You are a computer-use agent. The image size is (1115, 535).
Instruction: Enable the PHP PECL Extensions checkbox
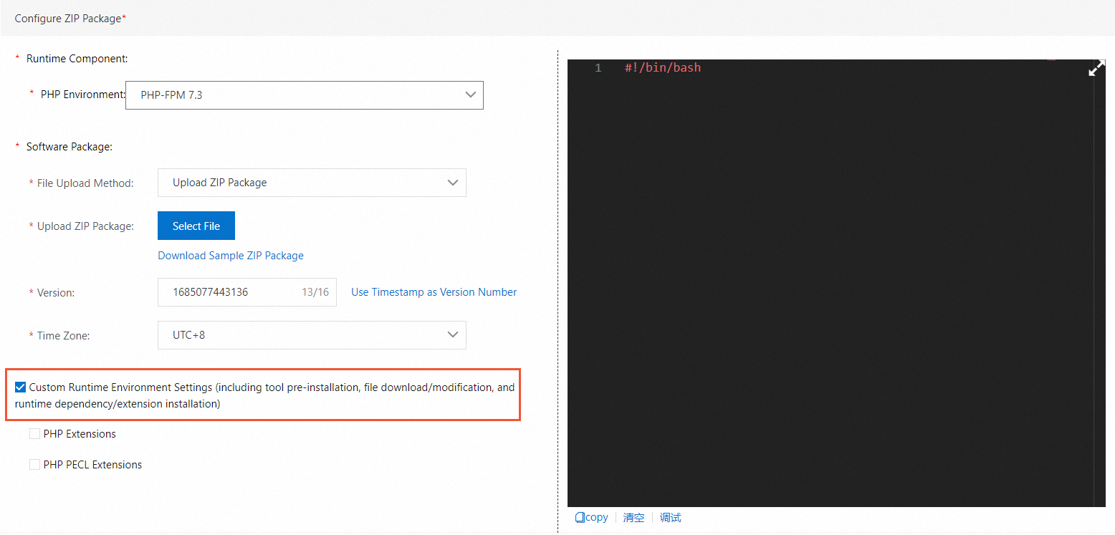pyautogui.click(x=34, y=464)
